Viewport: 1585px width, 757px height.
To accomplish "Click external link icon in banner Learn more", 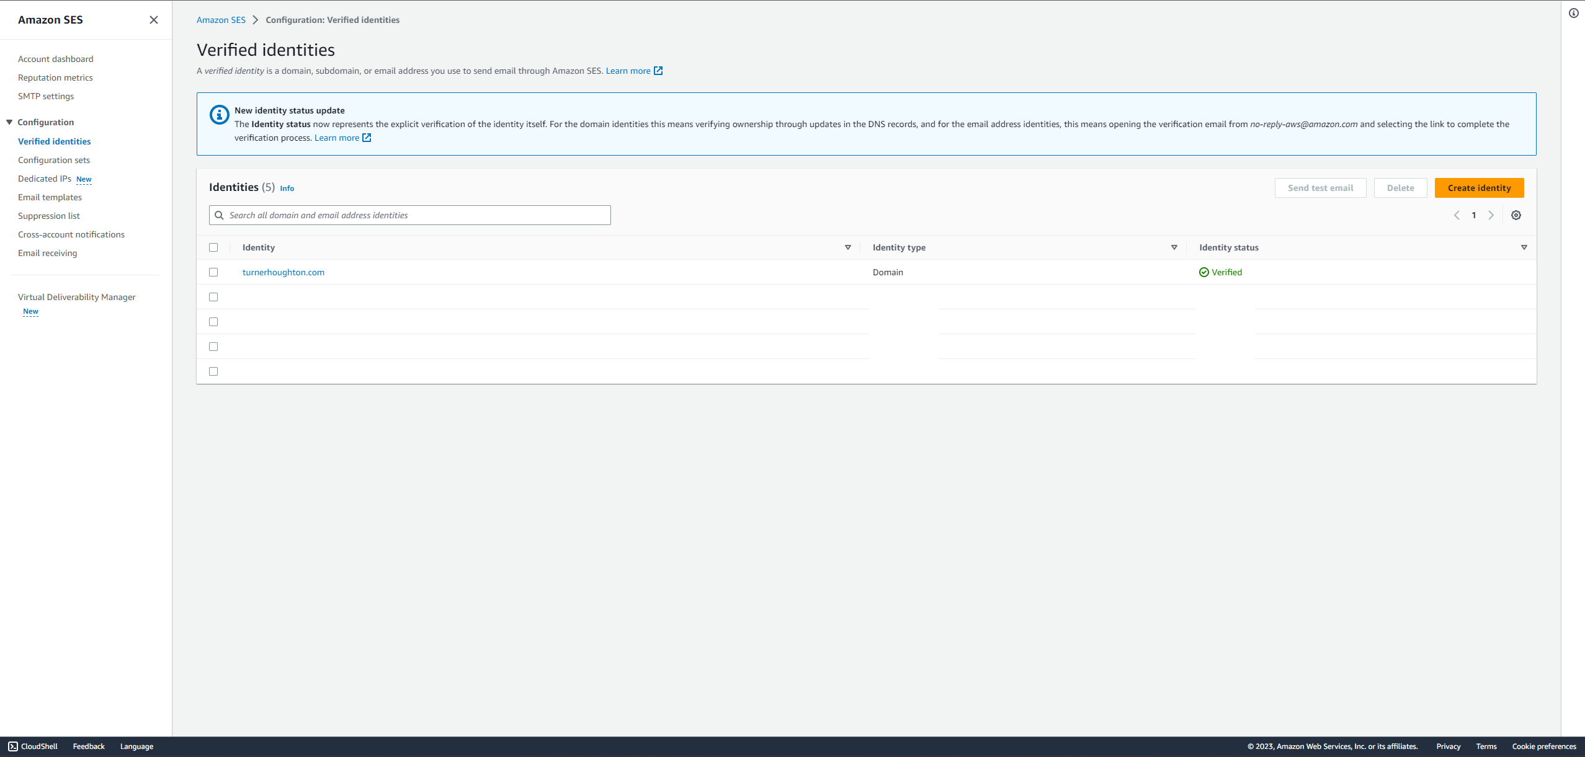I will pyautogui.click(x=367, y=138).
